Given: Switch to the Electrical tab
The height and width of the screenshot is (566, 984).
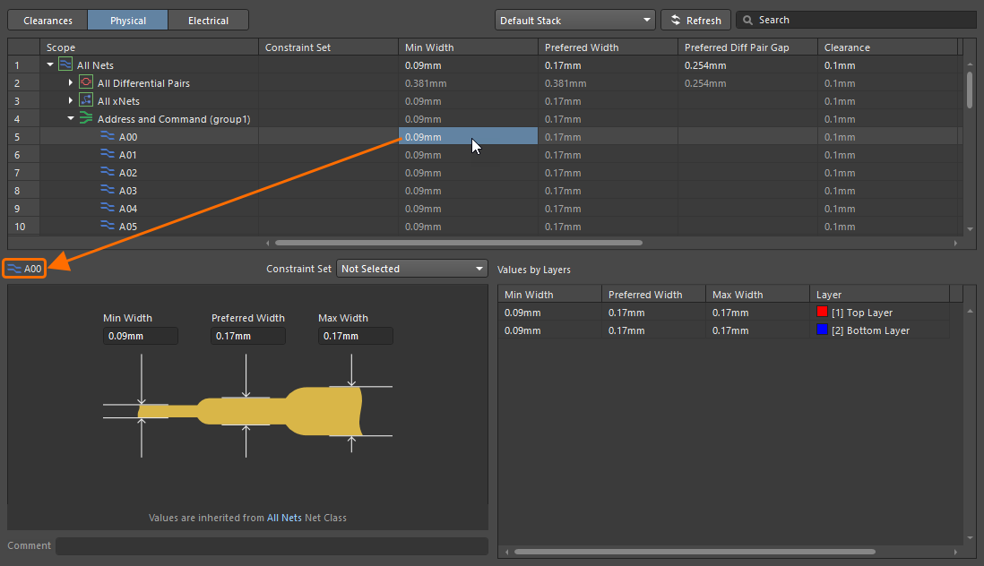Looking at the screenshot, I should pyautogui.click(x=208, y=20).
